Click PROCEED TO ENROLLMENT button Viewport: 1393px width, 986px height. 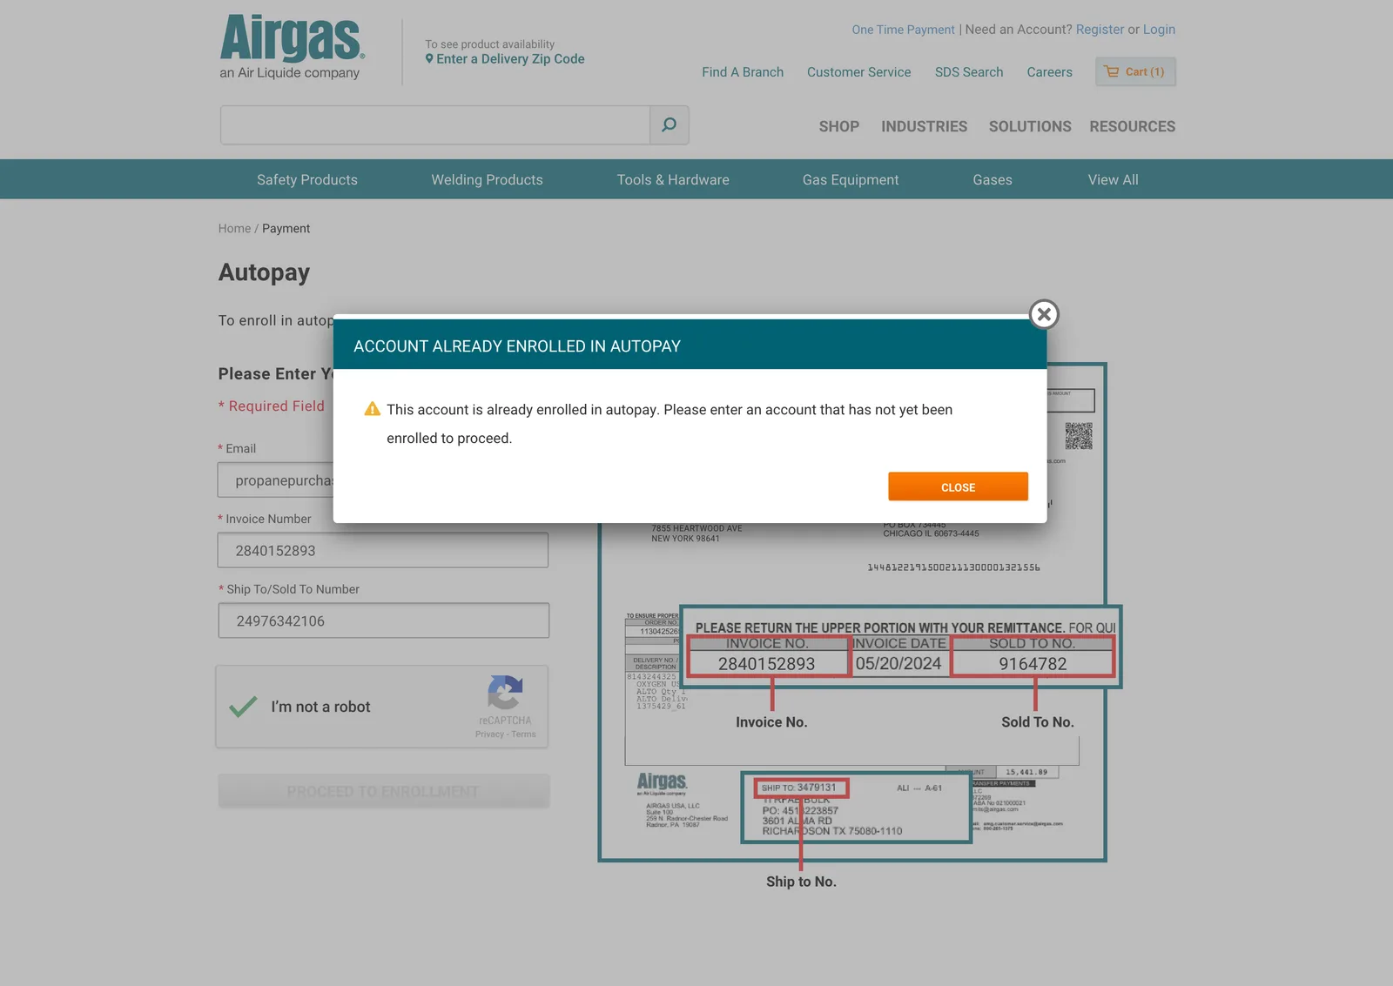click(x=383, y=791)
